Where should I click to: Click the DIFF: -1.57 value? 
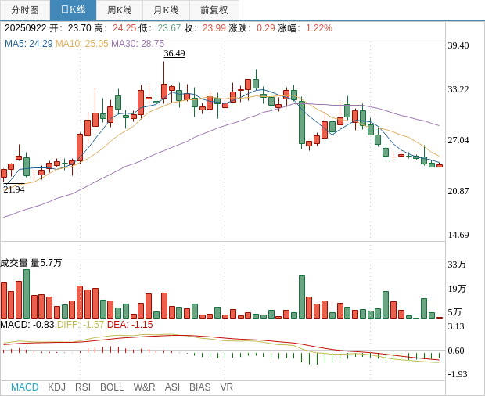point(81,325)
